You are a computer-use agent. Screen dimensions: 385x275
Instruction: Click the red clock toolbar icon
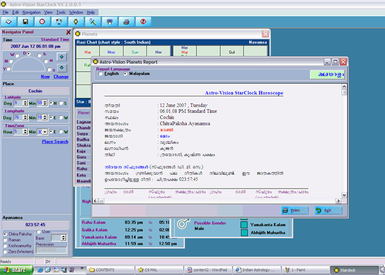coord(42,22)
